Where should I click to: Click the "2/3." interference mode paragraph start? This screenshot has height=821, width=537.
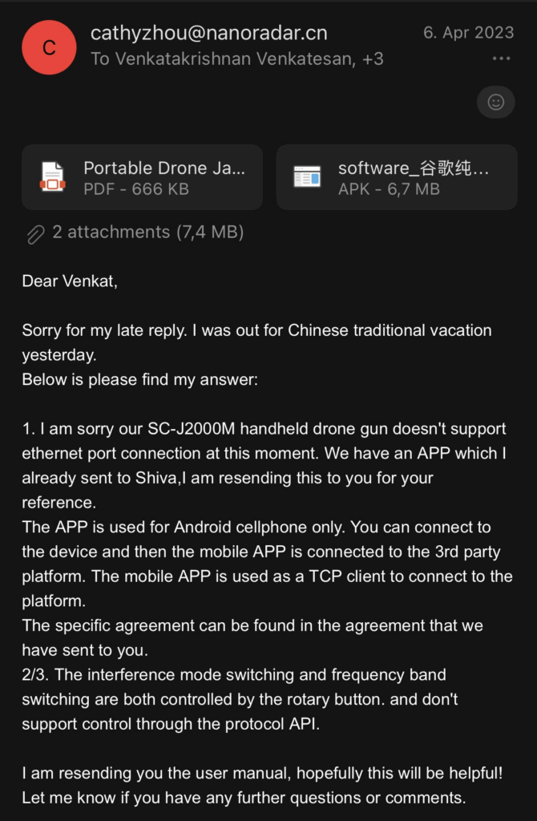point(35,675)
